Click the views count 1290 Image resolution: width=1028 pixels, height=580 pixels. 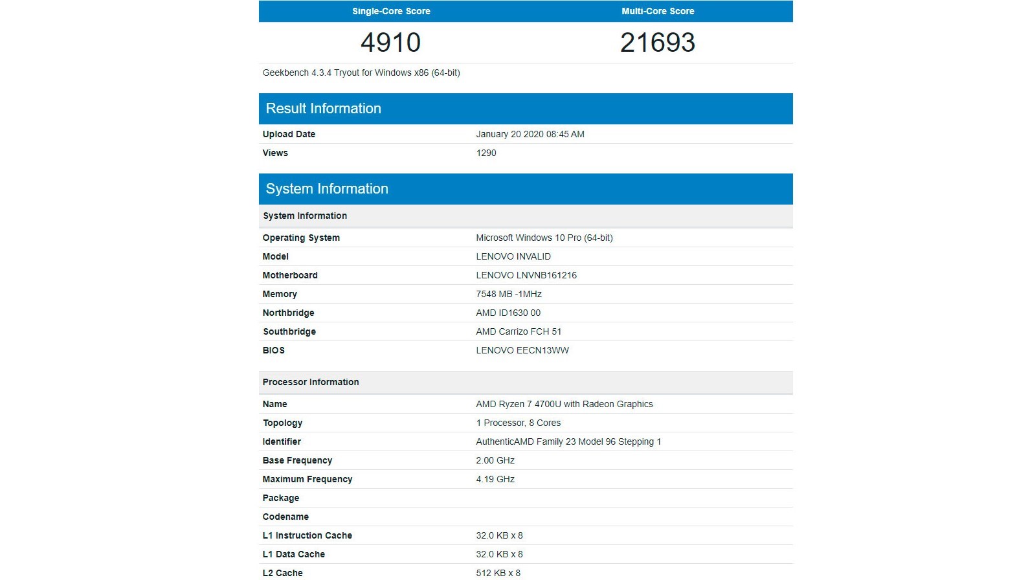[x=486, y=153]
